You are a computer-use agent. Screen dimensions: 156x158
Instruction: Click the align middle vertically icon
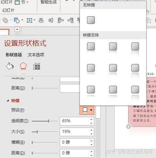(51, 20)
